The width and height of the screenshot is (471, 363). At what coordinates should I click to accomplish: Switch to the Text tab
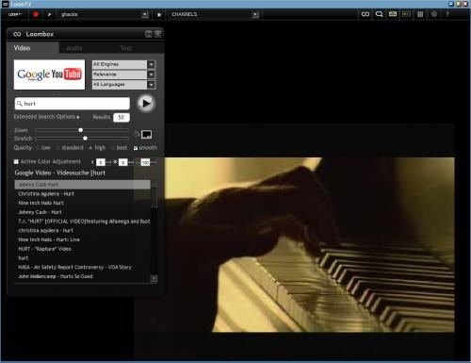point(126,48)
